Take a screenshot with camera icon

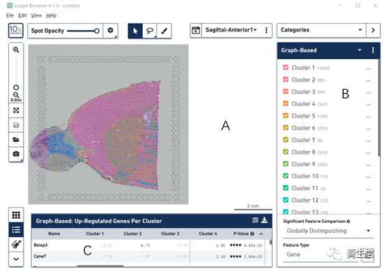(16, 154)
